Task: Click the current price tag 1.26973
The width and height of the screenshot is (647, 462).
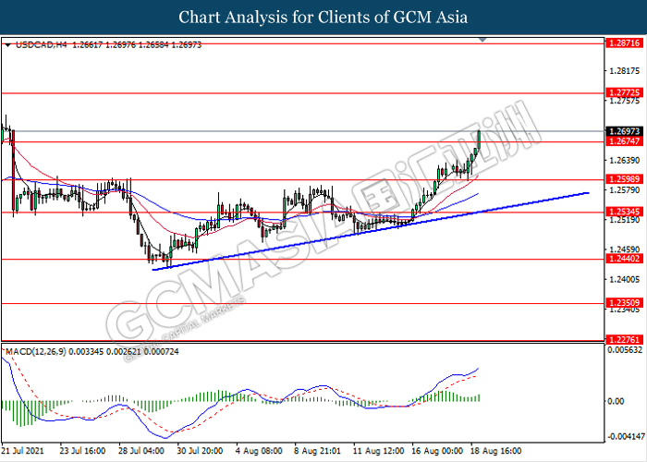Action: 617,131
